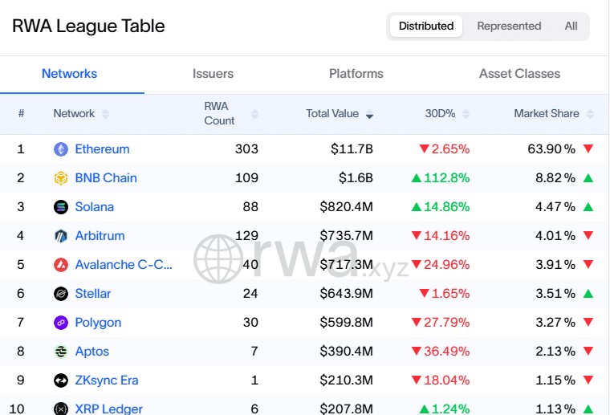The height and width of the screenshot is (415, 610).
Task: Select the Distributed view toggle
Action: pyautogui.click(x=426, y=26)
